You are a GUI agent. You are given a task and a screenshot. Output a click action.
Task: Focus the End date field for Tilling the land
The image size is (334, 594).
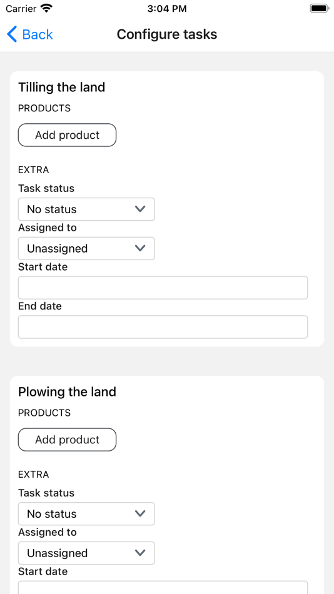pos(163,327)
